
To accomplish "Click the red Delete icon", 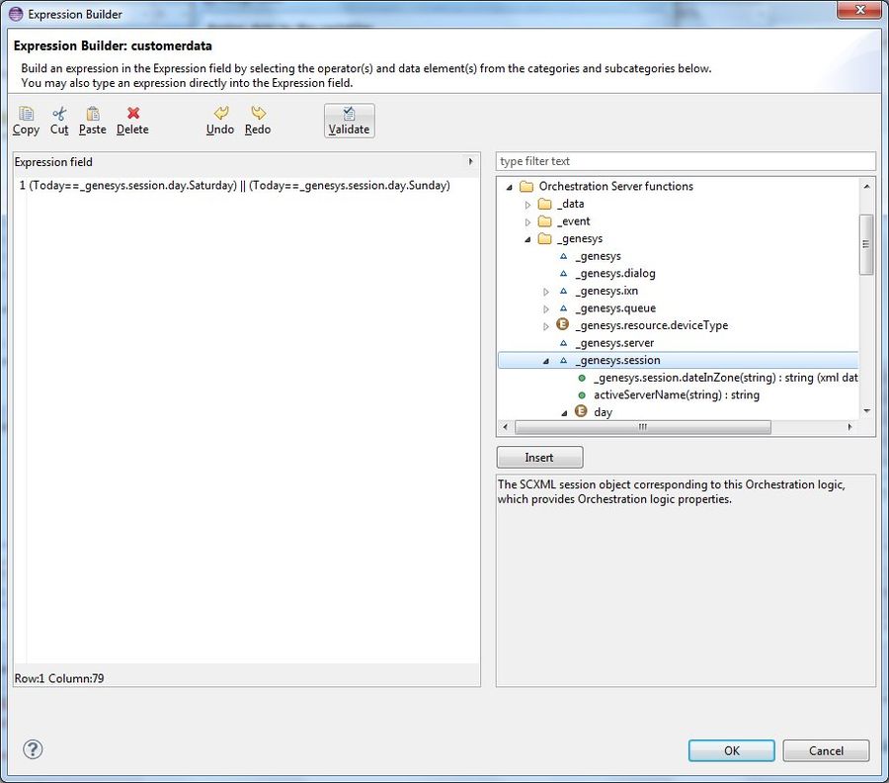I will (x=133, y=113).
